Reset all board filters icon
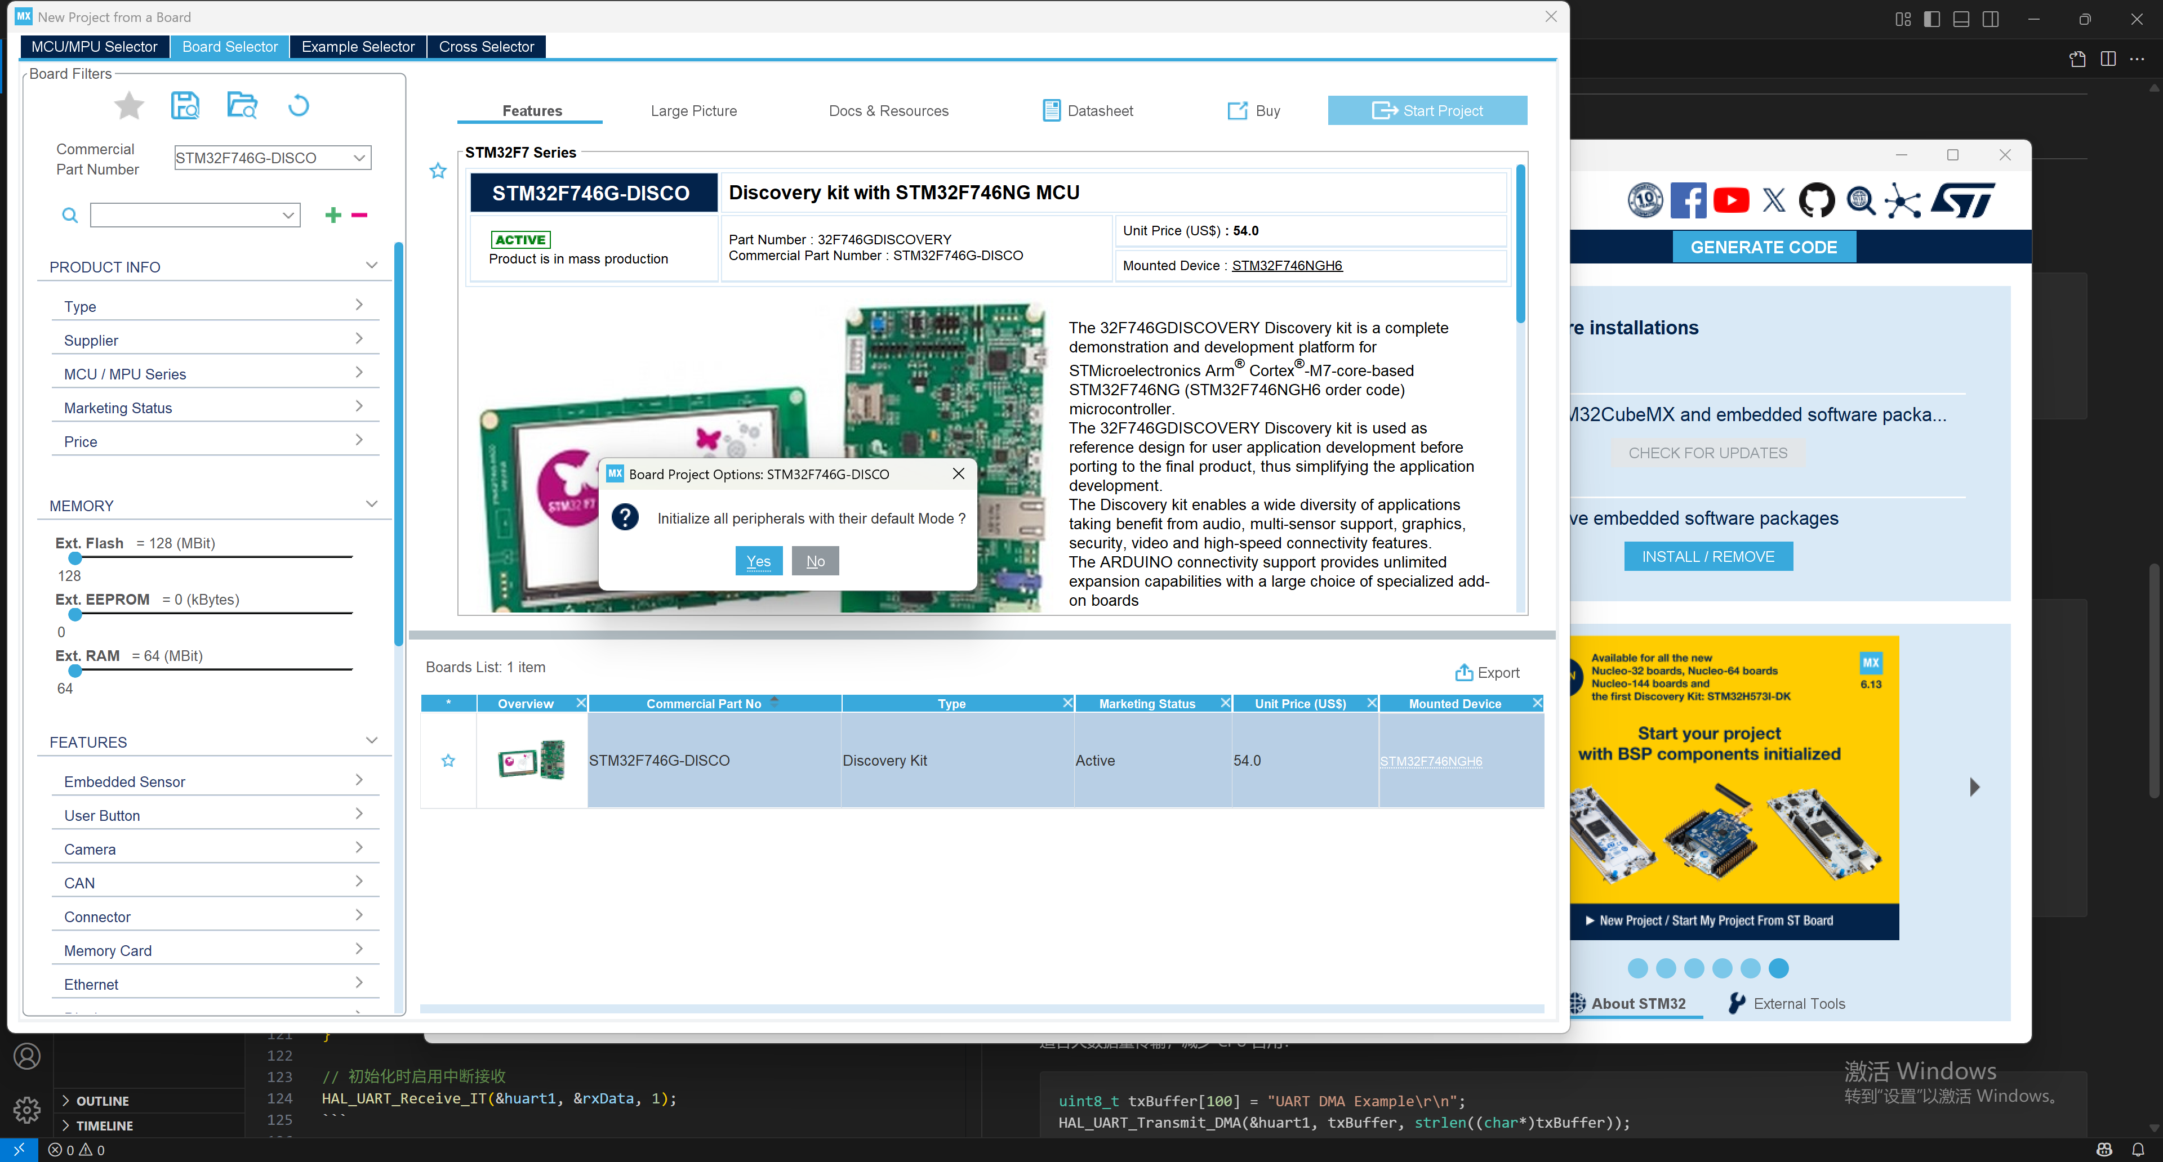Screen dimensions: 2163x1162 pos(298,106)
